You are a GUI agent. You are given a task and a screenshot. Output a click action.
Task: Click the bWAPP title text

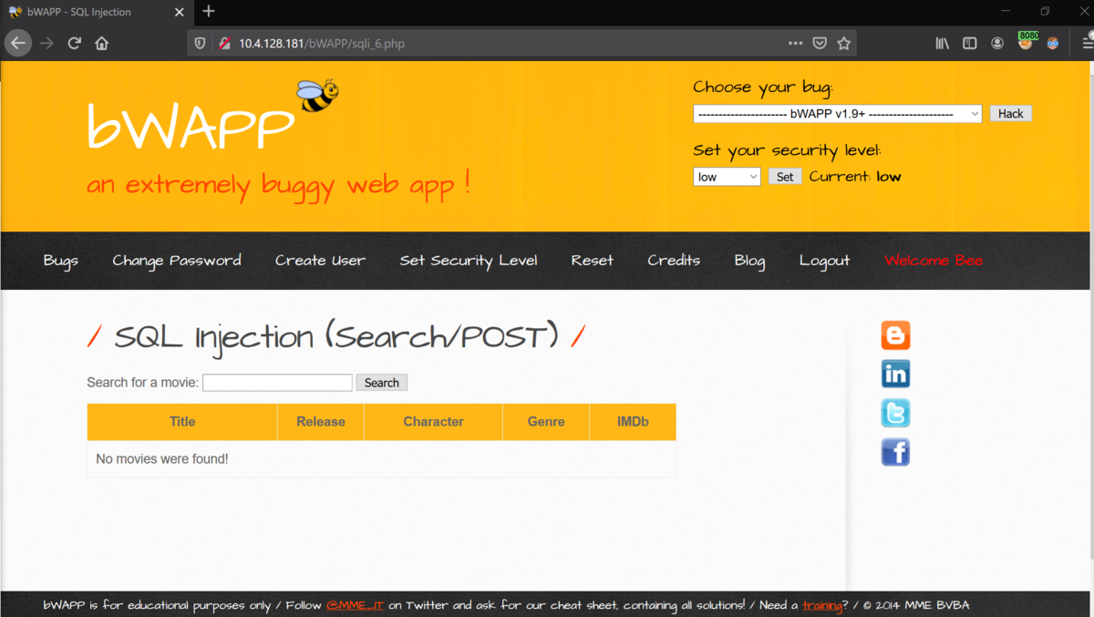pyautogui.click(x=190, y=125)
